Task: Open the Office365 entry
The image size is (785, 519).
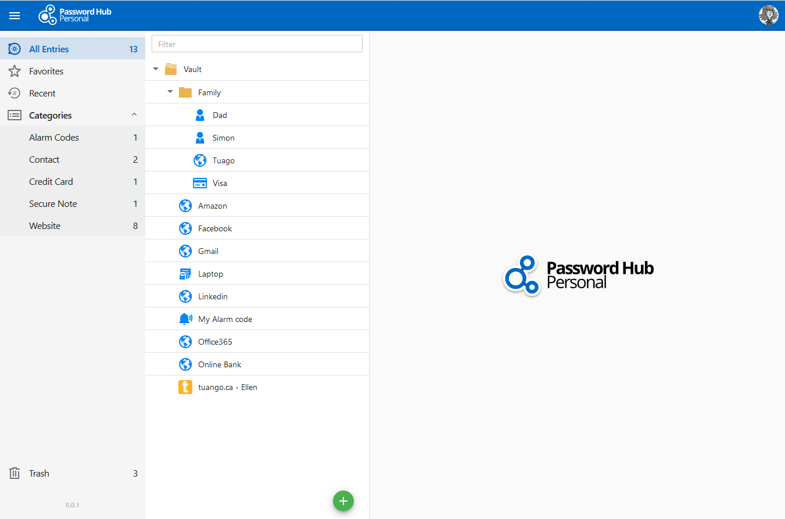Action: [257, 342]
